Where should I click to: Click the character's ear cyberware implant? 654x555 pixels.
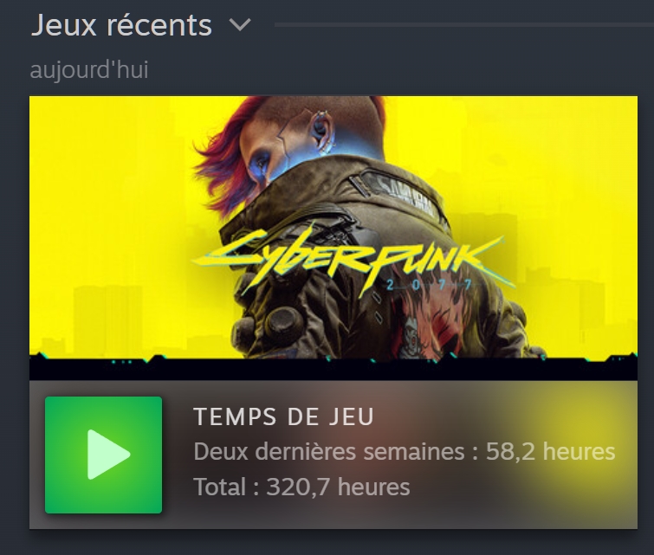click(321, 132)
